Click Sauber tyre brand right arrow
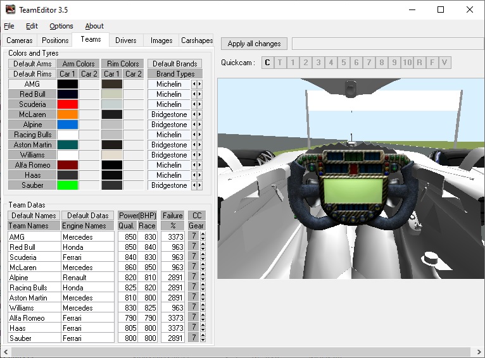485x358 pixels. pyautogui.click(x=199, y=185)
